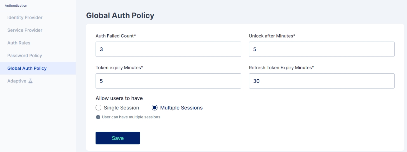The height and width of the screenshot is (152, 407).
Task: Click into Unlock after Minutes input
Action: [x=322, y=49]
